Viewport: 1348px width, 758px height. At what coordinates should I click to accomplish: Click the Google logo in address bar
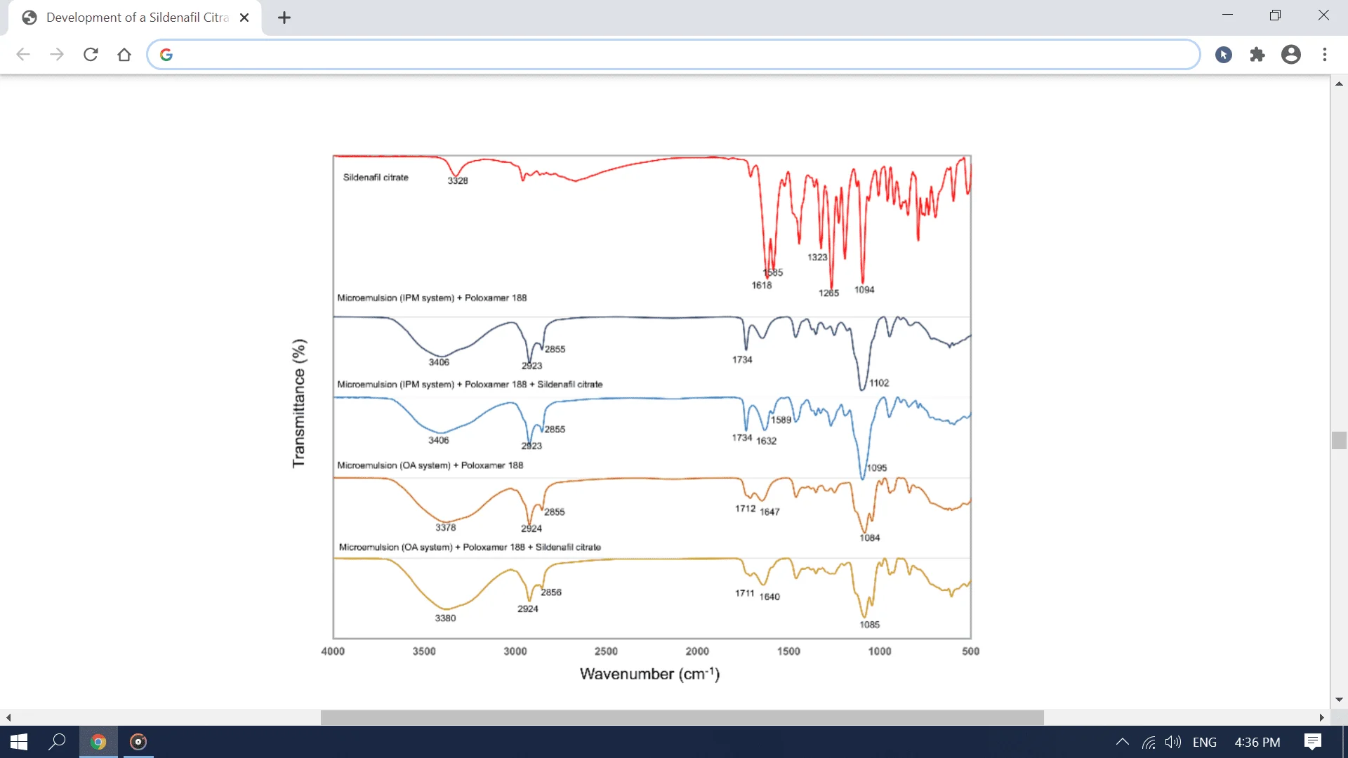166,55
